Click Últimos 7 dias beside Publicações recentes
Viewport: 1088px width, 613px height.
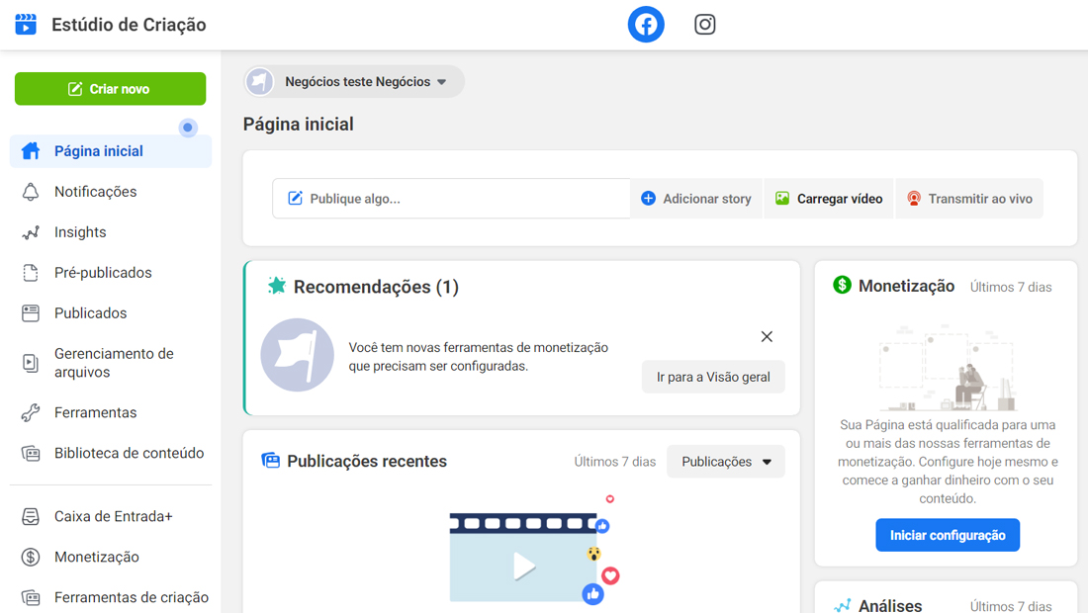(615, 462)
